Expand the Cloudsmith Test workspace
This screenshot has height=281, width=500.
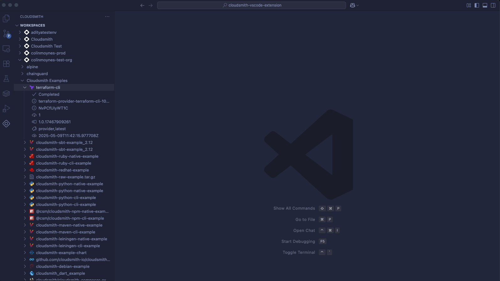[20, 46]
